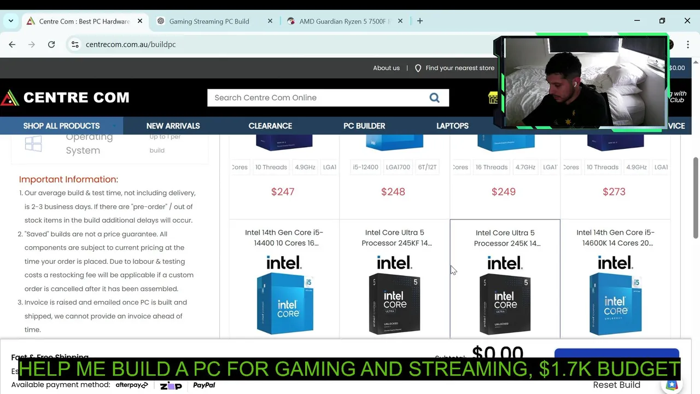Click the $273 price

click(614, 192)
